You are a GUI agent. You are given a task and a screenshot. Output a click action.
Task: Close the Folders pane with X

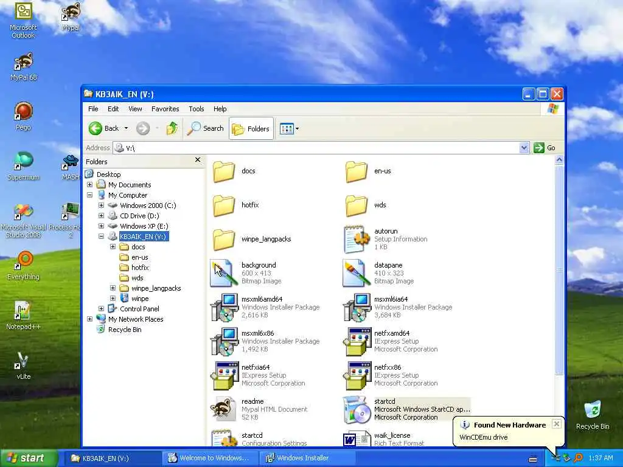click(198, 160)
